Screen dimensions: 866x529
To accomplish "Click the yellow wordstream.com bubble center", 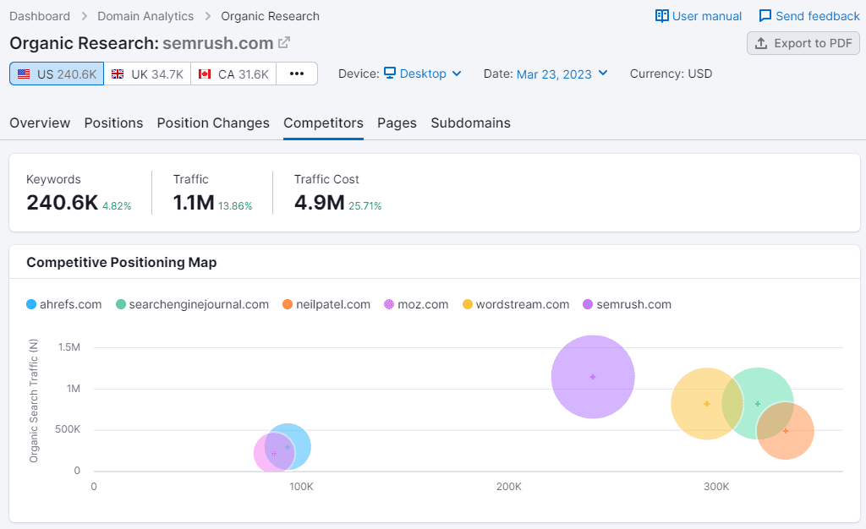I will [706, 404].
